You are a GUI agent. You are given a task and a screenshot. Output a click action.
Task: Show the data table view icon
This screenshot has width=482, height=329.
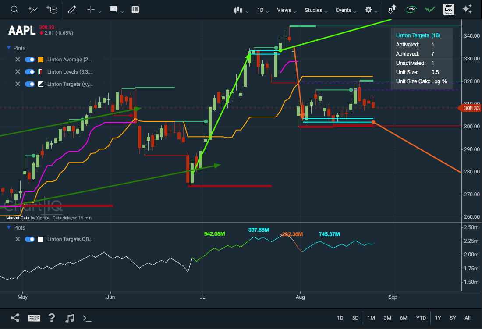[135, 10]
